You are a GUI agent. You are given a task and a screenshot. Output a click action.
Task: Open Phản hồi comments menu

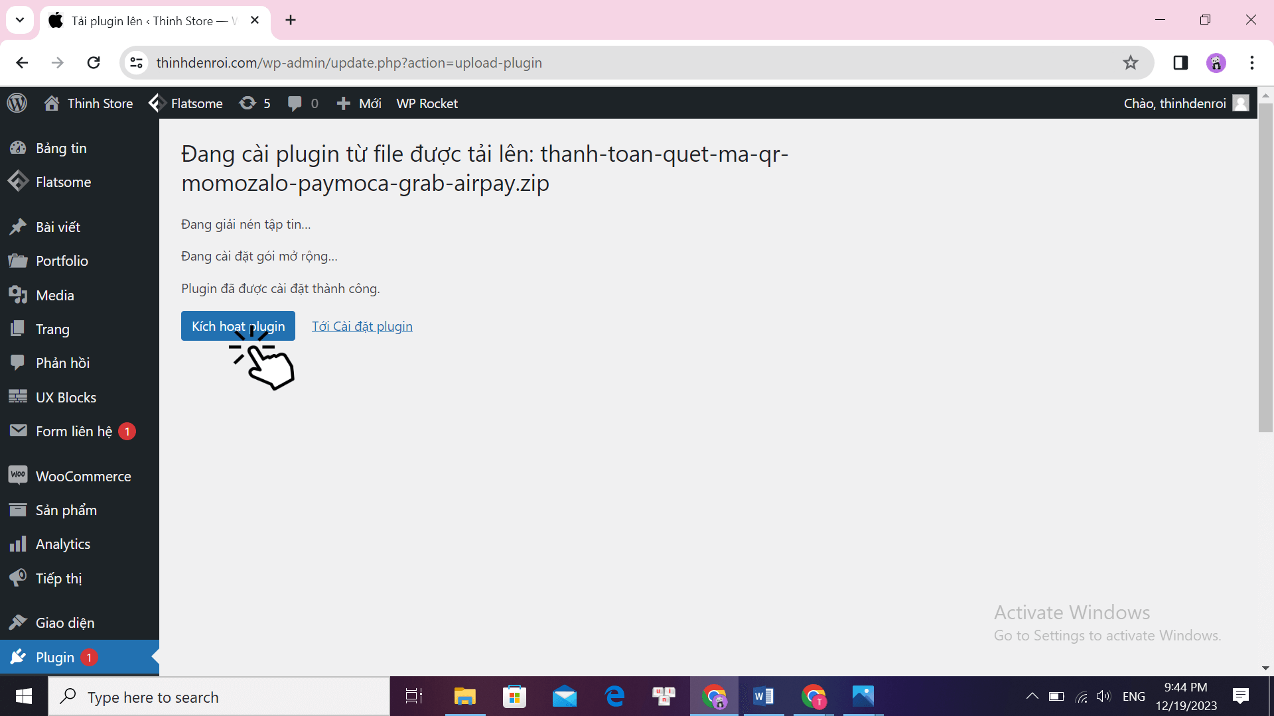click(x=80, y=363)
